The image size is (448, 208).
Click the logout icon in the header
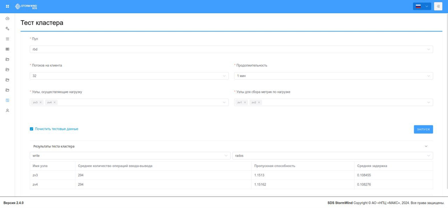point(438,6)
